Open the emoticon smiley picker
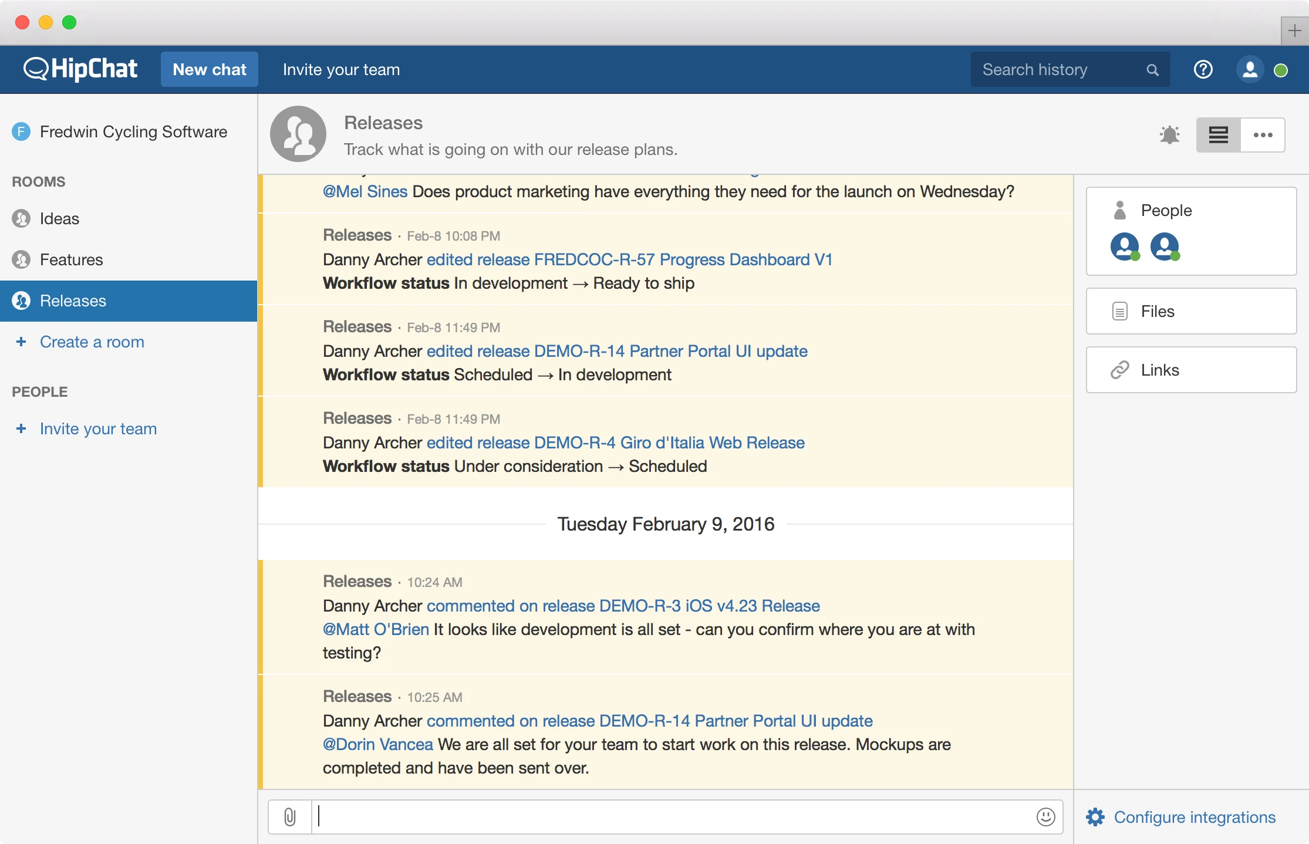The image size is (1309, 844). 1045,816
